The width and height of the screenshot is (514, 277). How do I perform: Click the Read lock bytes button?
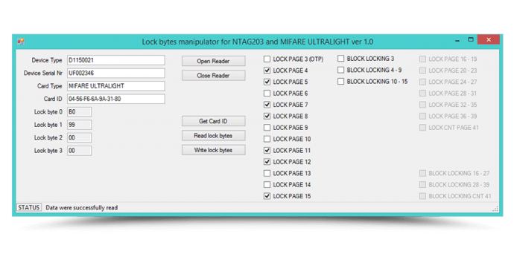(x=213, y=136)
